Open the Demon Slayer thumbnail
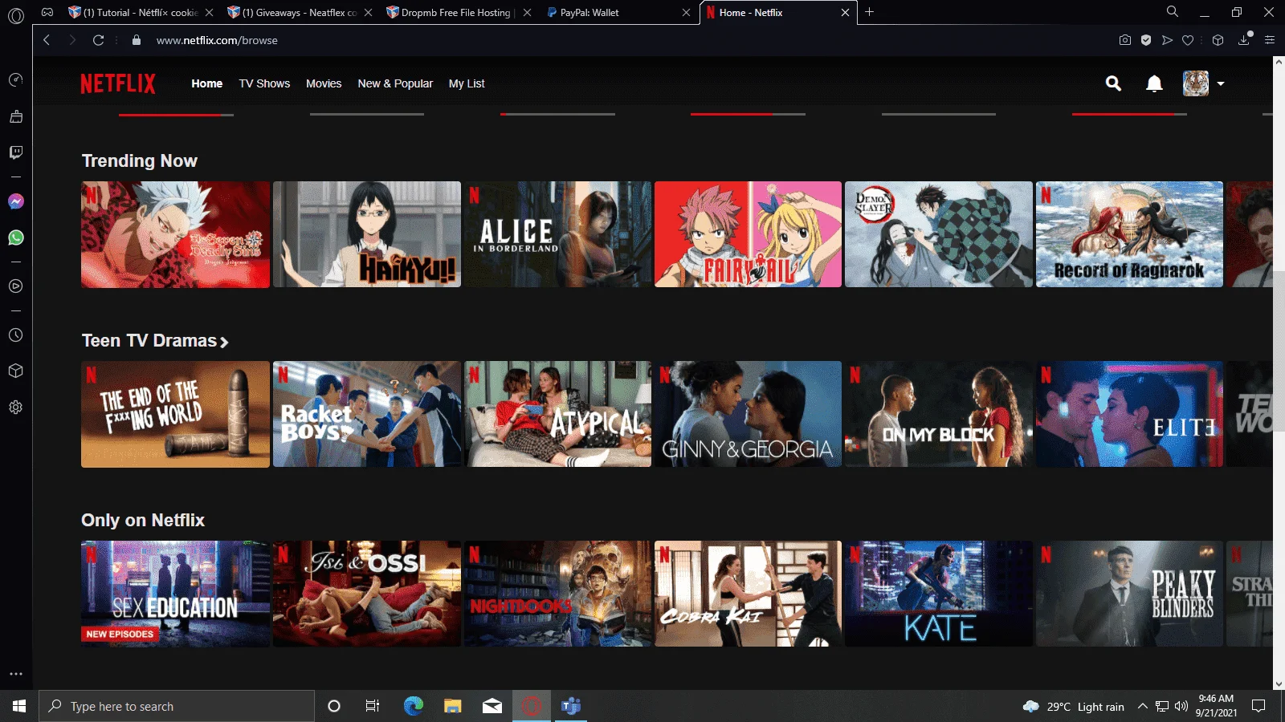1285x722 pixels. (939, 234)
